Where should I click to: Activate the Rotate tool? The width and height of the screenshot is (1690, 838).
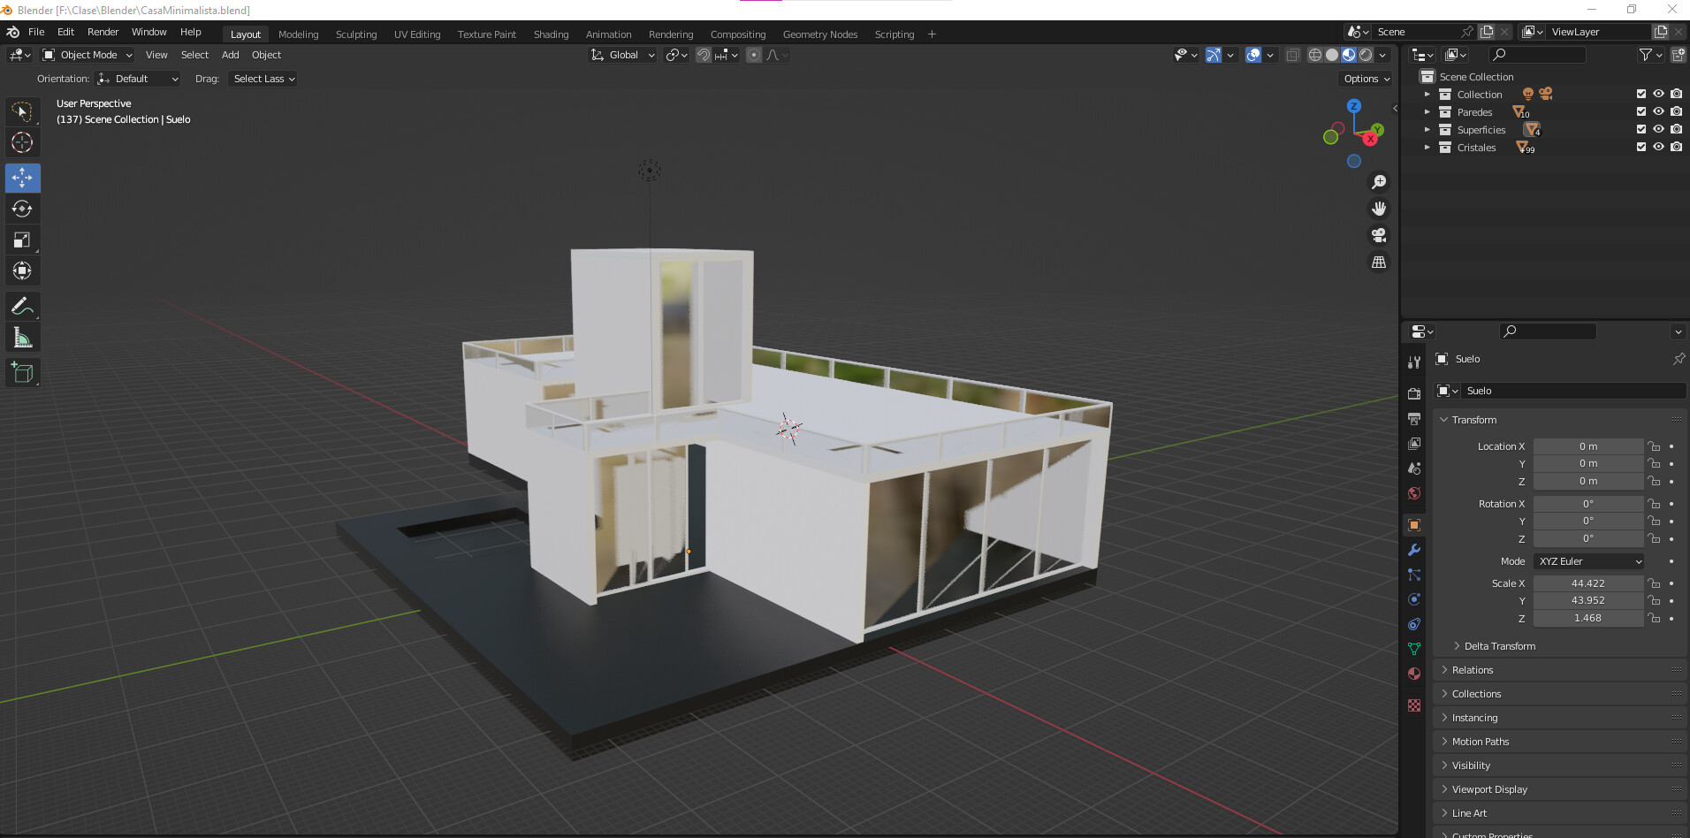click(x=22, y=209)
